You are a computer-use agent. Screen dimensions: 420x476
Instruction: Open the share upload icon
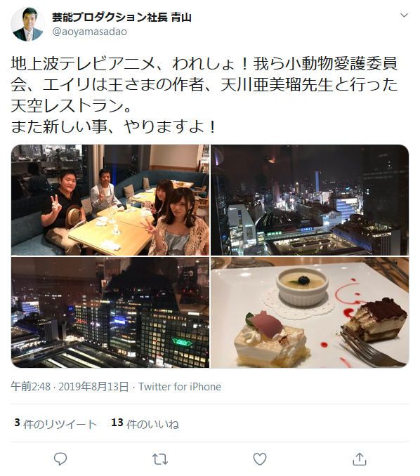[360, 459]
